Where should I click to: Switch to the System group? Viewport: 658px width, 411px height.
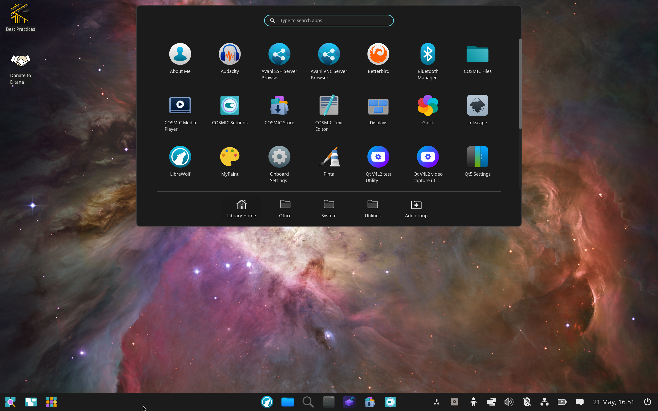click(x=329, y=209)
